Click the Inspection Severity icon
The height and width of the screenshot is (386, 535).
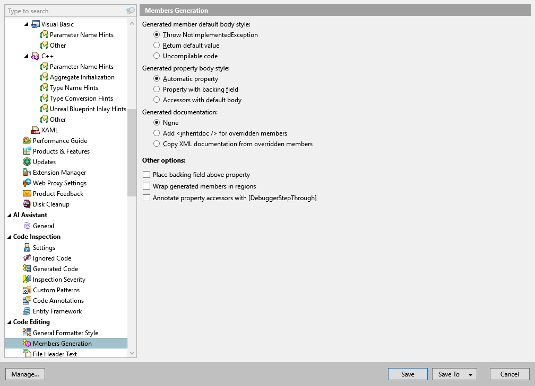pos(27,279)
